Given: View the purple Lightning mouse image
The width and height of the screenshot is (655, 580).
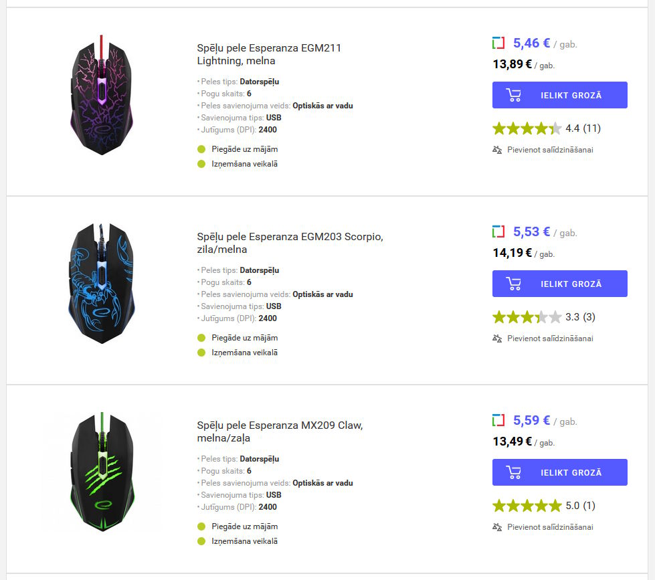Looking at the screenshot, I should point(102,95).
